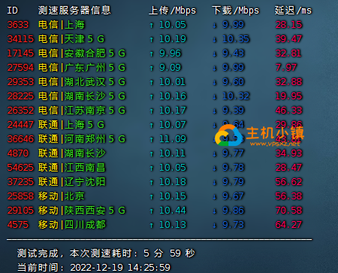Select server ID 37235
This screenshot has height=273, width=338.
click(20, 182)
